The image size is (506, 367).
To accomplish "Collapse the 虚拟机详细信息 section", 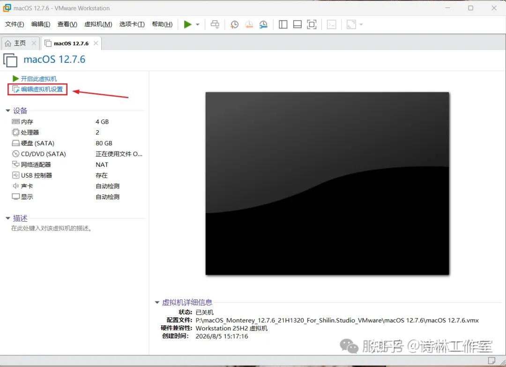I will [x=157, y=302].
